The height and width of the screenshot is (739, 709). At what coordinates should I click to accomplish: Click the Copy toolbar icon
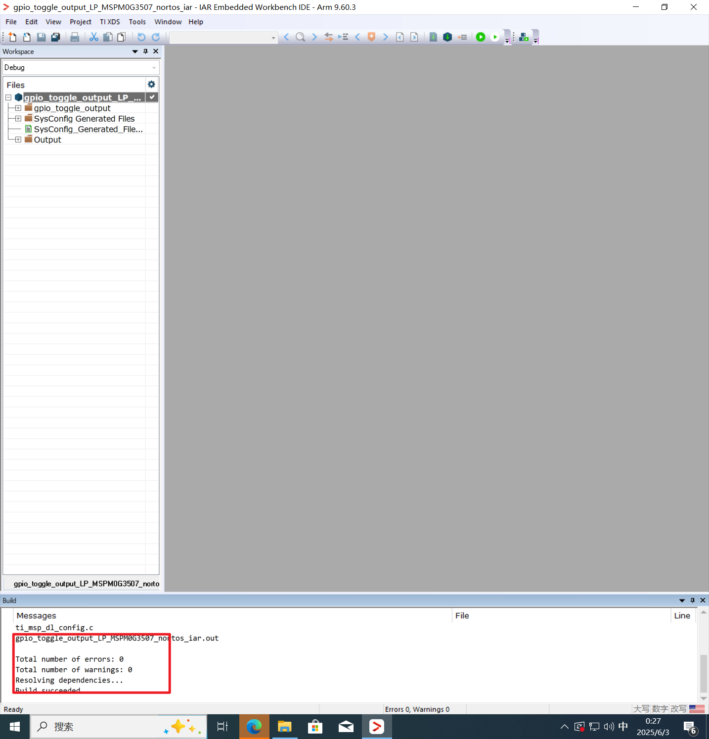click(x=107, y=37)
